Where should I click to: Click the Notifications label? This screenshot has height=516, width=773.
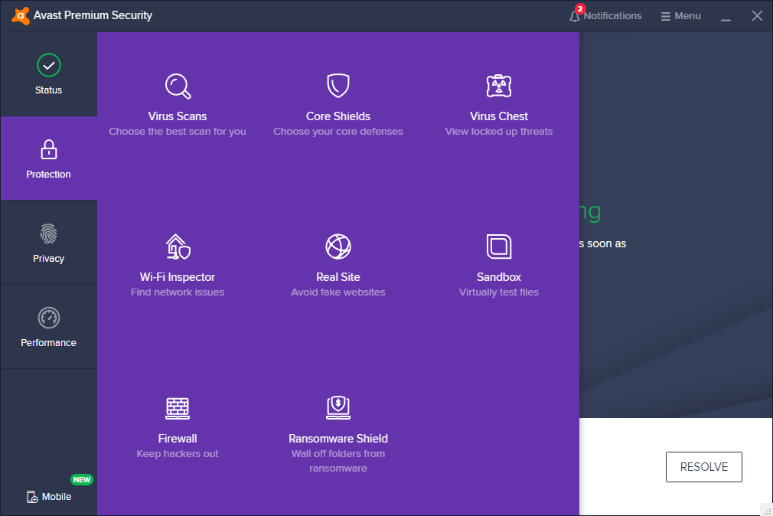click(x=613, y=16)
